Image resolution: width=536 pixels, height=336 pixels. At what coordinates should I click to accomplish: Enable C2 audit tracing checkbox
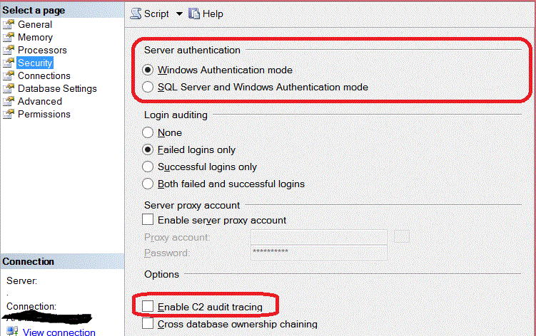tap(148, 307)
